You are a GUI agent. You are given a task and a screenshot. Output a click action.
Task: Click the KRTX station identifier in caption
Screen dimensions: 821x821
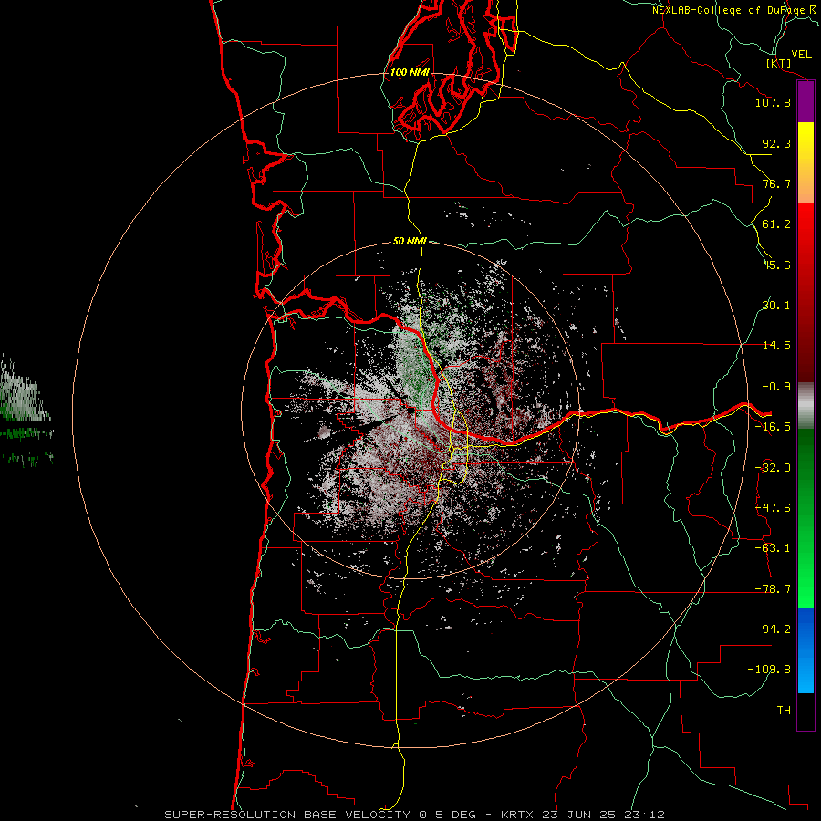[x=517, y=815]
